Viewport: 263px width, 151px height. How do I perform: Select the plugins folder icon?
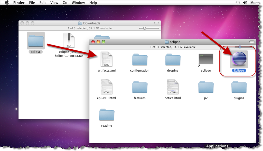[239, 87]
